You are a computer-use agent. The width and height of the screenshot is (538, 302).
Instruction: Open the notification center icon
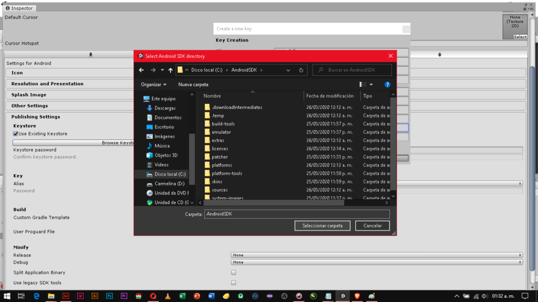(x=525, y=296)
